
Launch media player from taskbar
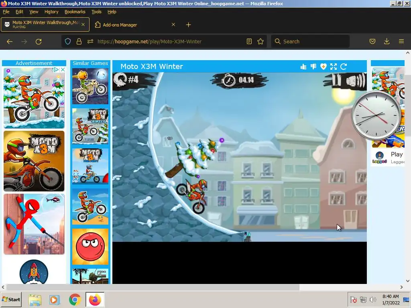click(x=55, y=300)
